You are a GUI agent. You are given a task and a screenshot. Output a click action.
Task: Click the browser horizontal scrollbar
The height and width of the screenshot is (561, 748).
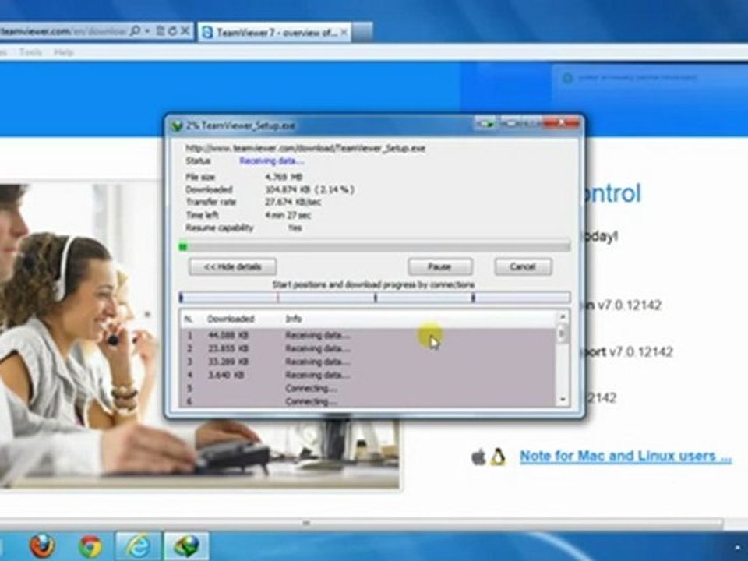tap(362, 524)
